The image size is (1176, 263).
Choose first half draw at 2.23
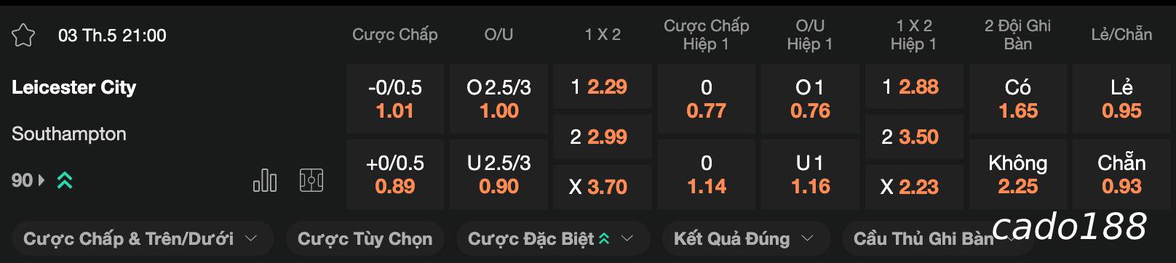point(914,187)
